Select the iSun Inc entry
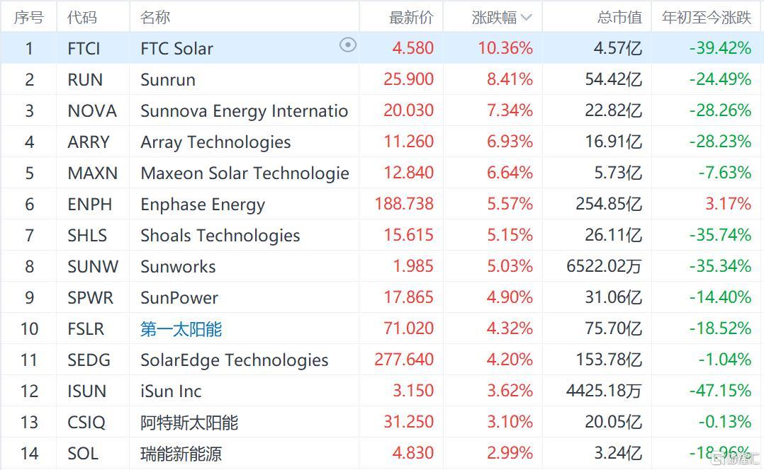The width and height of the screenshot is (764, 470). click(171, 391)
